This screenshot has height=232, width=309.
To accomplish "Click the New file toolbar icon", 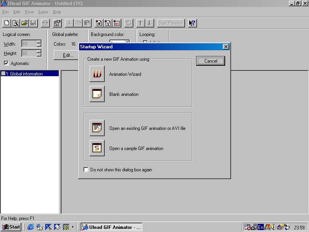I will pyautogui.click(x=7, y=23).
